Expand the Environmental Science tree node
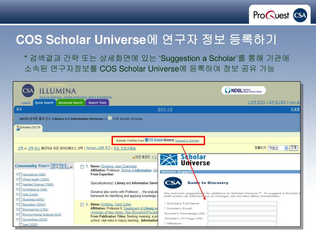The image size is (316, 237). (x=17, y=214)
